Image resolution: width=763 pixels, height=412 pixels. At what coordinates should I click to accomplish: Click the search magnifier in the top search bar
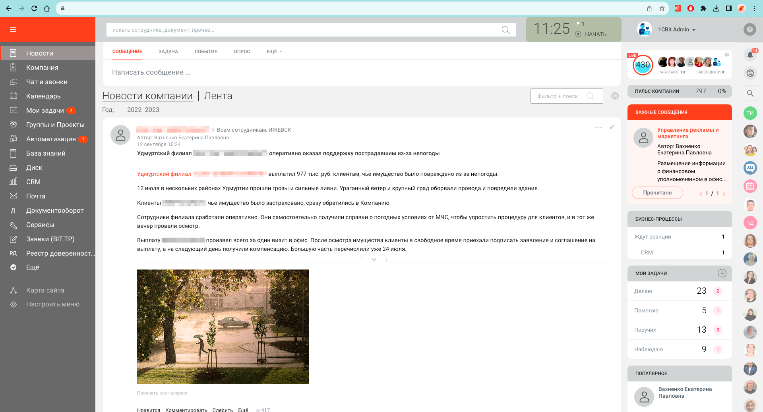coord(505,30)
